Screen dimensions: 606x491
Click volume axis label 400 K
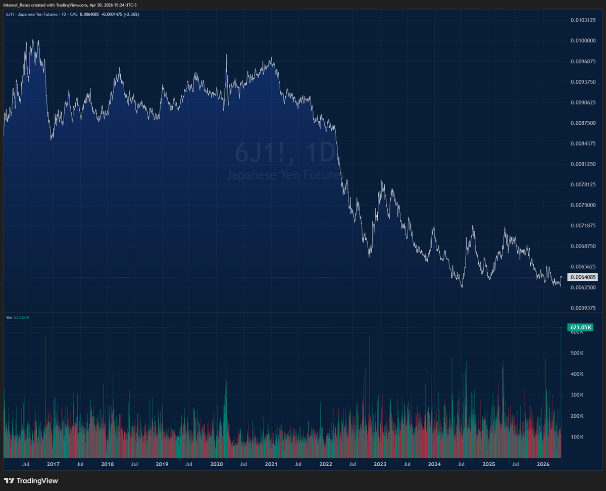577,374
